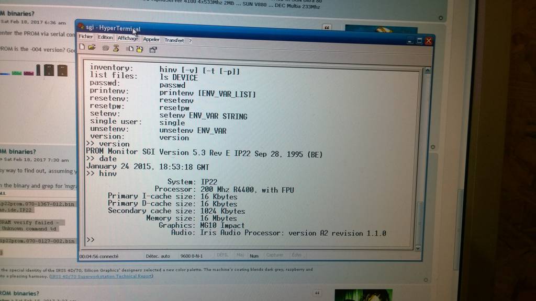The image size is (536, 301).
Task: Click the Open folder icon in HyperTerminal toolbar
Action: click(92, 48)
